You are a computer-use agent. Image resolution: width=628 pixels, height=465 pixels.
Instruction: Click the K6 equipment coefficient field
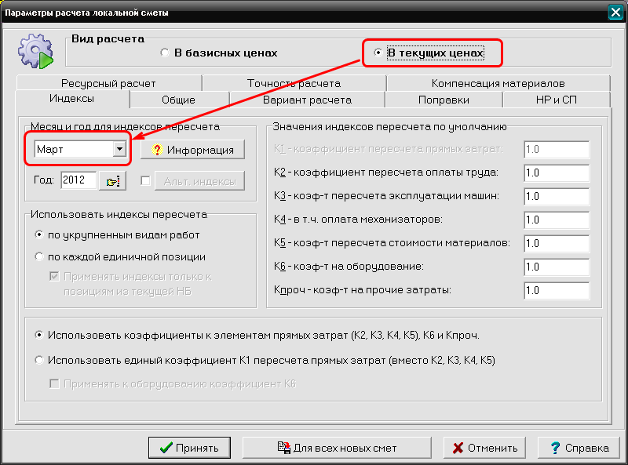click(557, 267)
